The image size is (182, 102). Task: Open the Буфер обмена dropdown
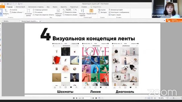[16, 12]
